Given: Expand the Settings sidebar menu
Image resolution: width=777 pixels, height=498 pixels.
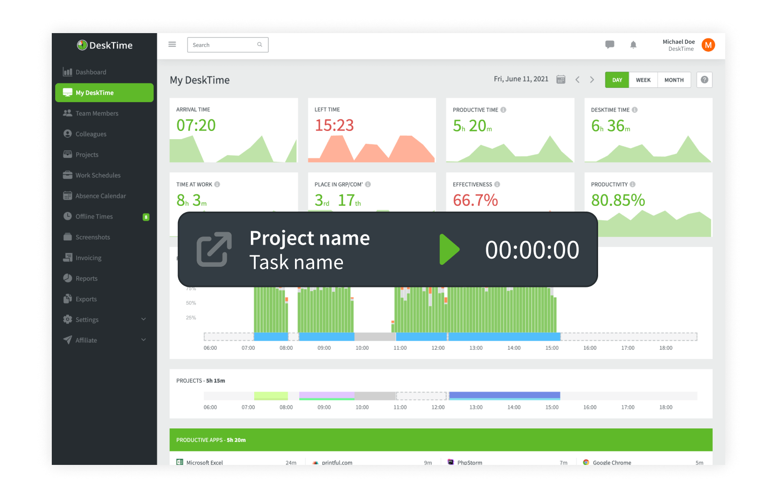Looking at the screenshot, I should [x=87, y=319].
